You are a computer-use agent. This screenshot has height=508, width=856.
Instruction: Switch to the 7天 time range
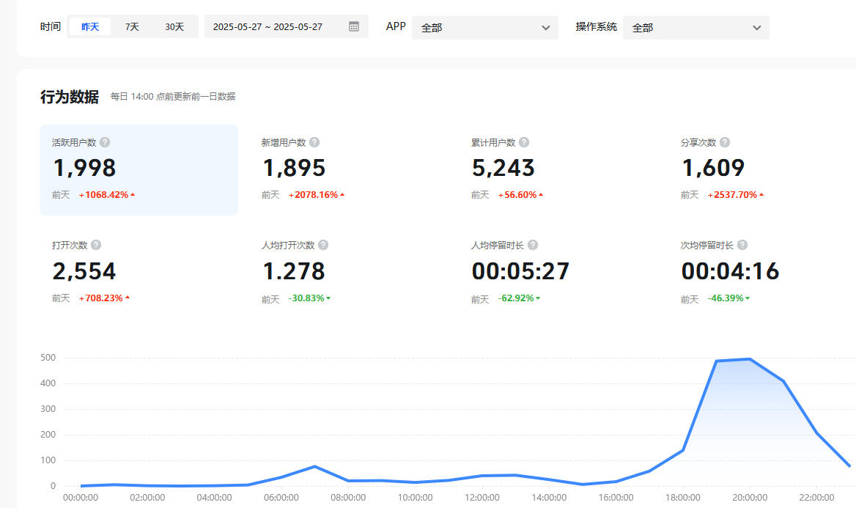click(x=132, y=26)
